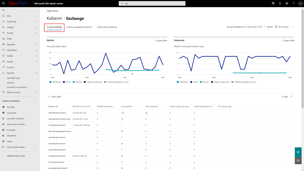Toggle Toplantıyla etkileşim kuruldu legend in Etkinlik chart
304x171 pixels.
point(117,82)
